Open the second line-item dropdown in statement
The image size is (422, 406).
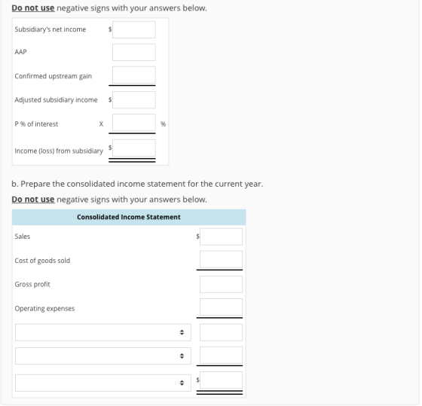pos(103,356)
